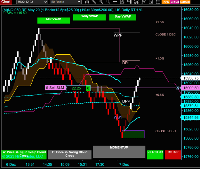Click the MOMENTUM gray button
Screen dimensions: 200x169
click(119, 152)
